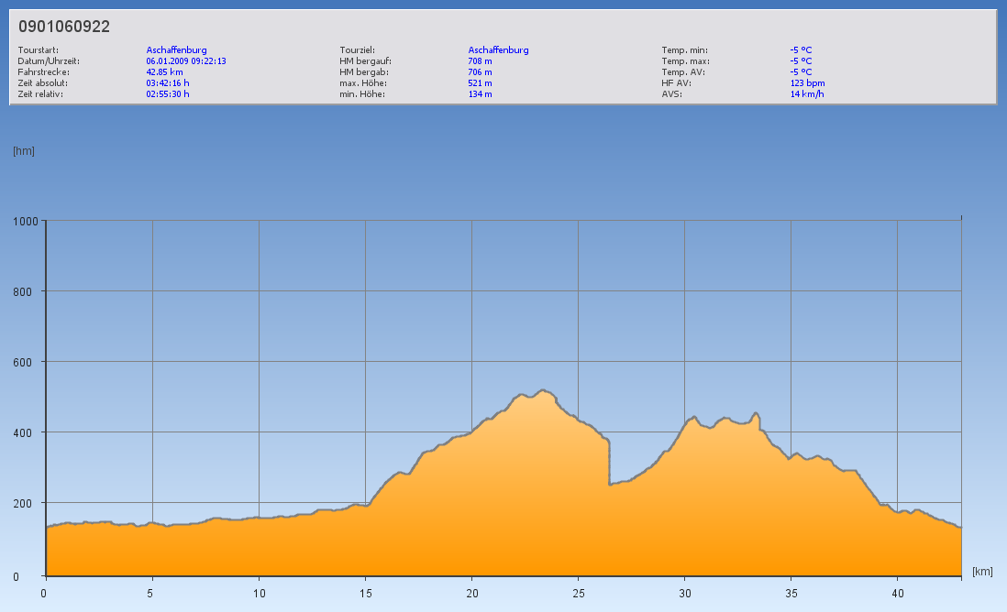The image size is (1007, 612).
Task: Click the 25 tick label on the distance axis
Action: click(578, 593)
